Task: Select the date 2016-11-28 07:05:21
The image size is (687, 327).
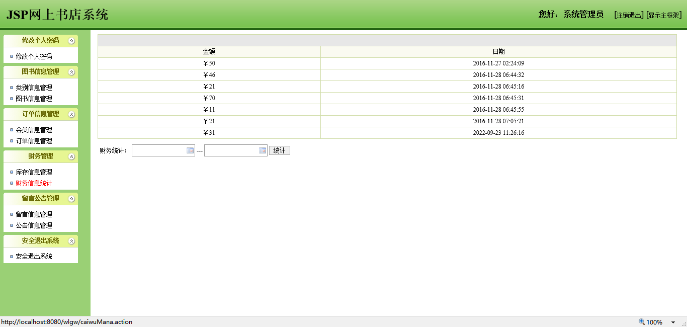Action: point(498,121)
